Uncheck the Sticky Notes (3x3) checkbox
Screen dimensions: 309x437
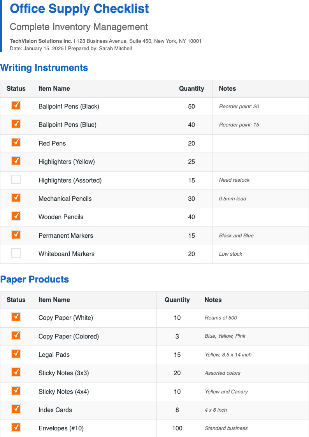[16, 372]
